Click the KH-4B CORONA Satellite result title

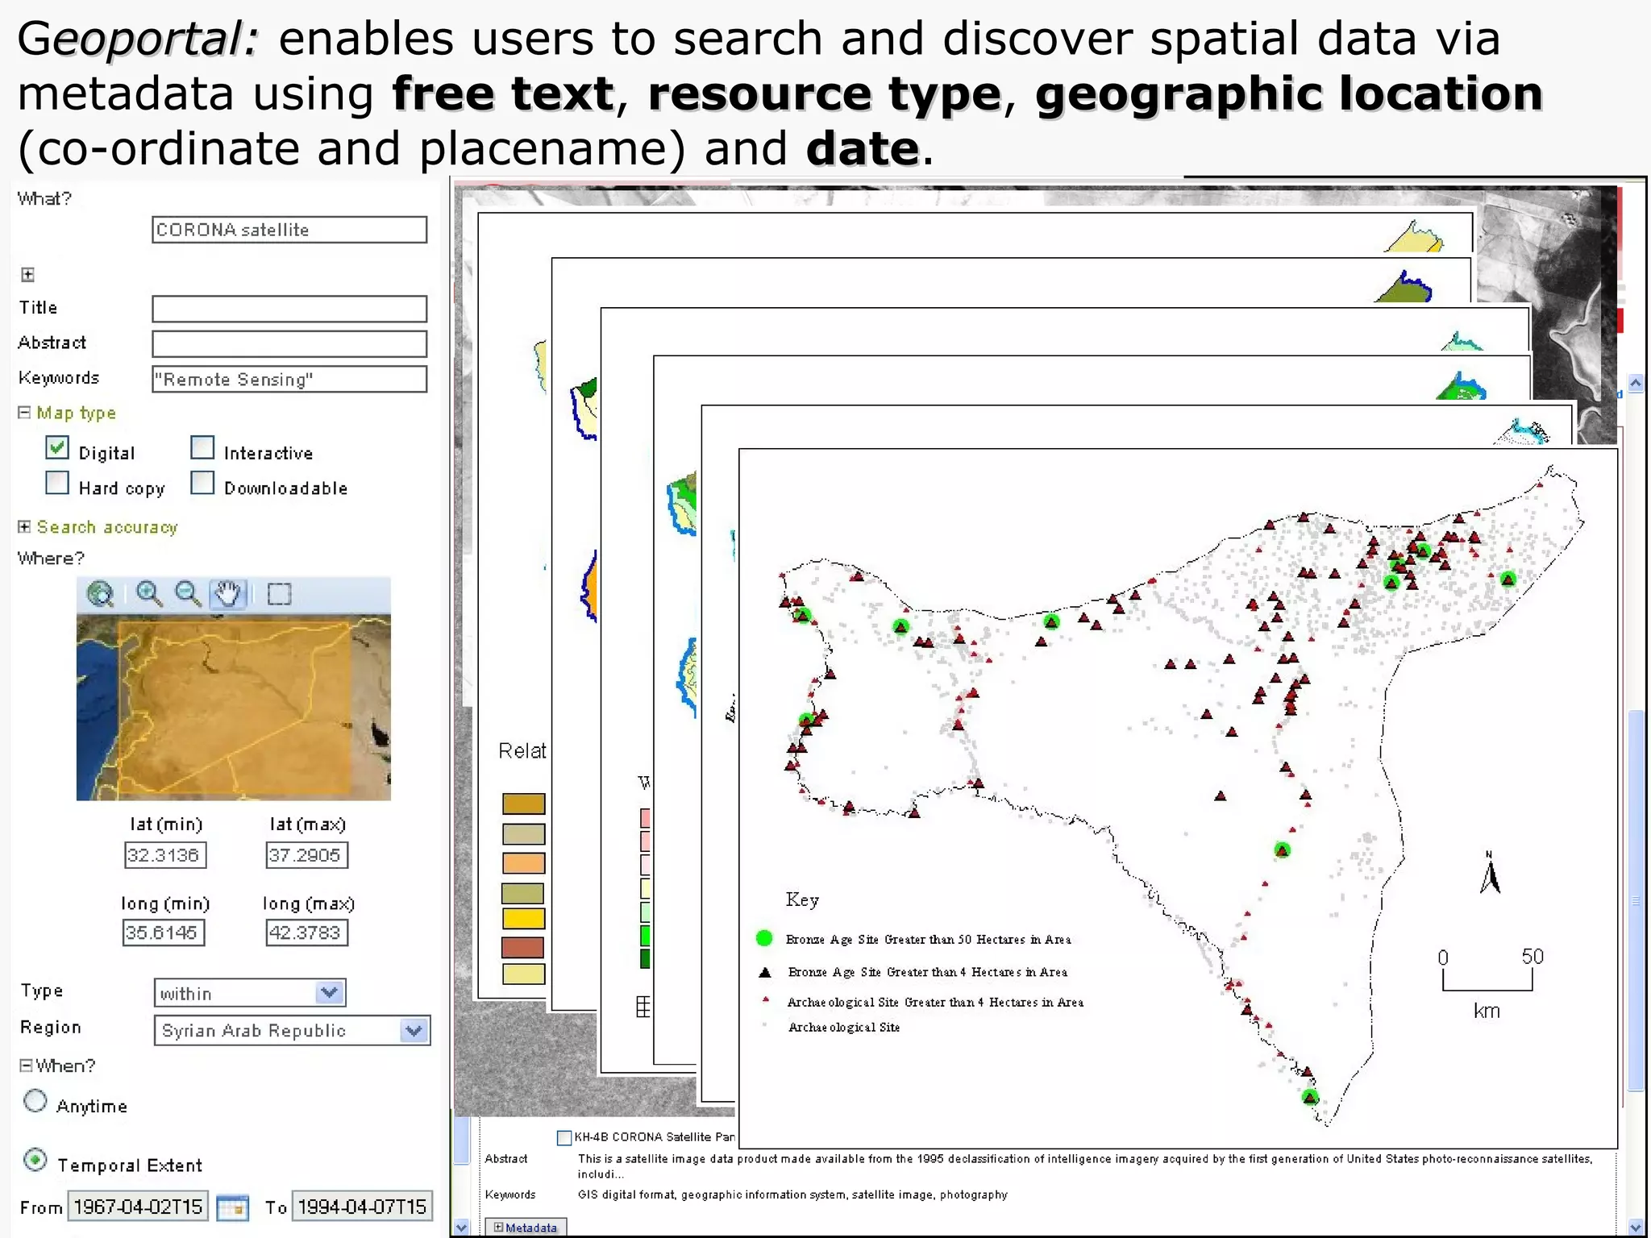click(654, 1137)
